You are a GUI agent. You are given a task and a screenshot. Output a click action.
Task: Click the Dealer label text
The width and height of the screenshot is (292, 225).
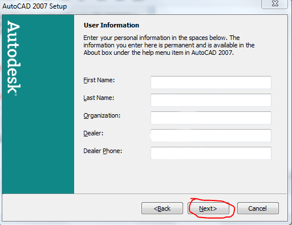[94, 133]
